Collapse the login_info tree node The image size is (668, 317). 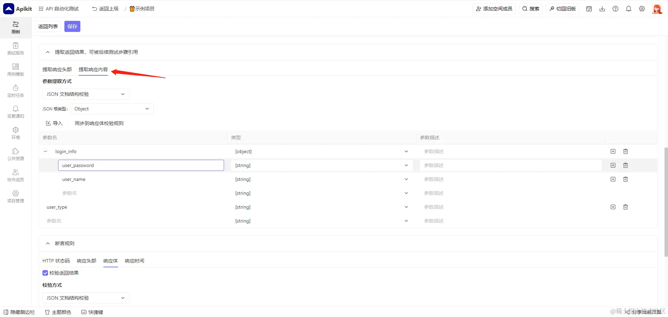46,151
